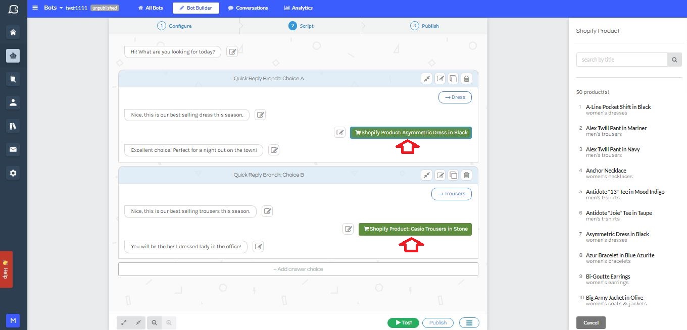Select Antidote "Joie" Tee in Taupe
This screenshot has height=330, width=687.
click(619, 213)
